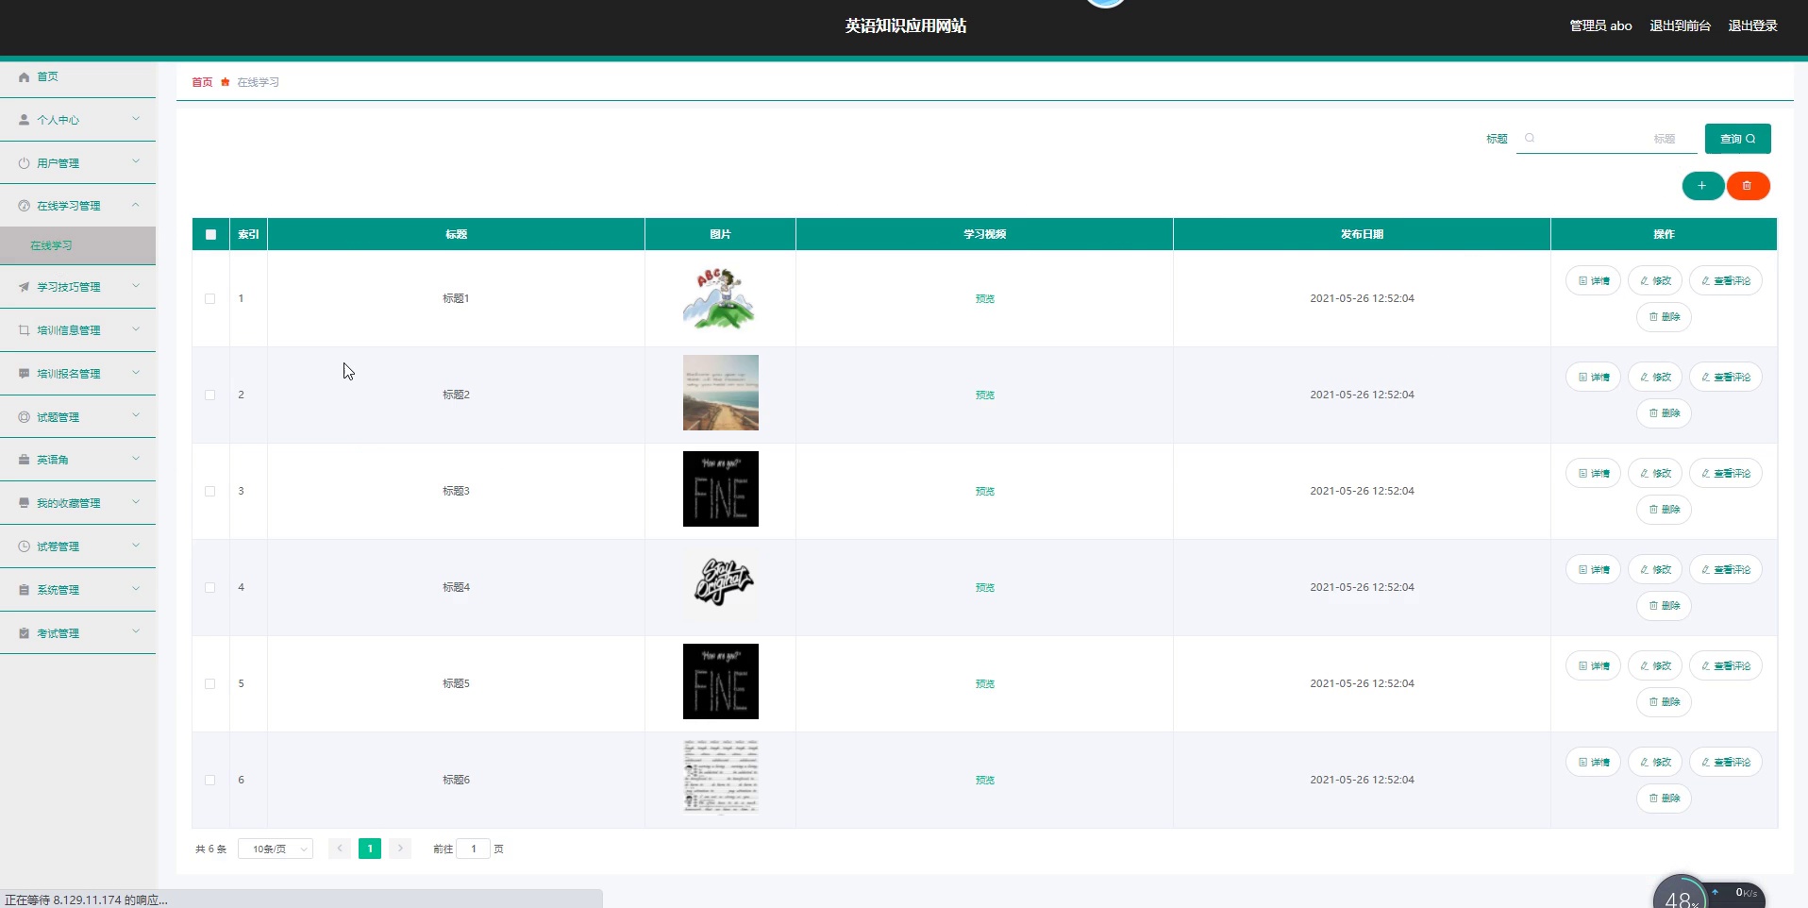Click 查看评论 for row 标题6
The image size is (1808, 908).
pyautogui.click(x=1726, y=763)
